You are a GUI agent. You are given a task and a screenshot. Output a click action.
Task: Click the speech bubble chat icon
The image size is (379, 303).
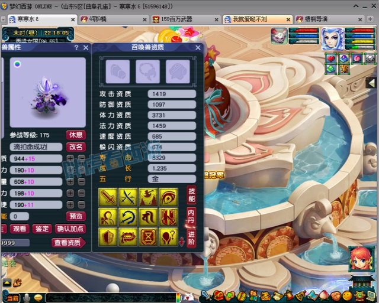(x=38, y=298)
